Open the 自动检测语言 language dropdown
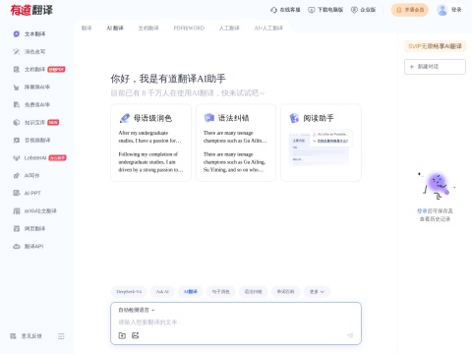 pos(136,310)
